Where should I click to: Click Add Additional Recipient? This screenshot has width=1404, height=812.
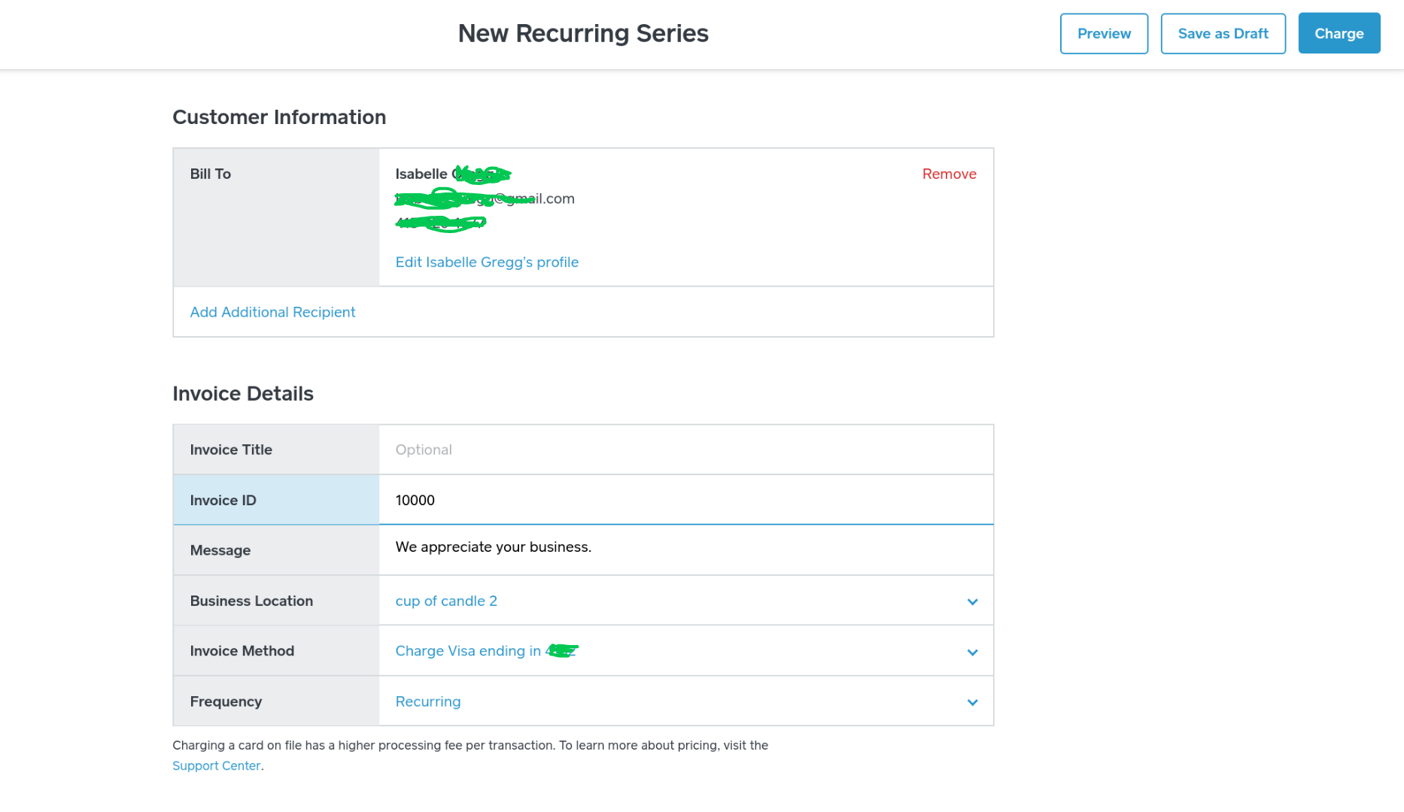[x=272, y=312]
